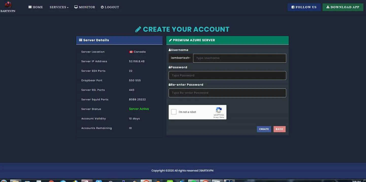Click the lock icon beside Password label

[x=170, y=67]
